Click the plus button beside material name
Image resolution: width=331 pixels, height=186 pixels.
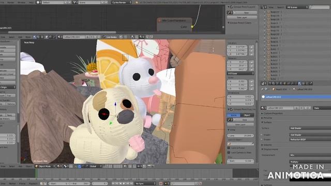pos(306,108)
